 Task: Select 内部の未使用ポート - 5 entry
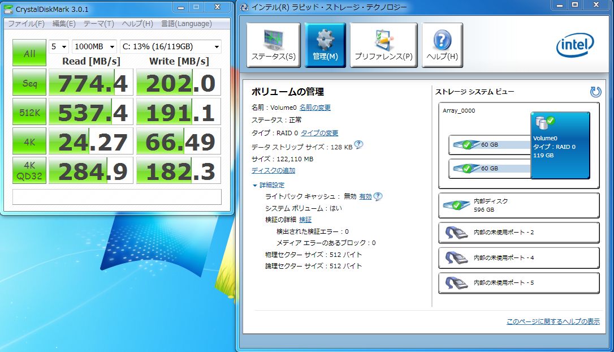point(519,282)
